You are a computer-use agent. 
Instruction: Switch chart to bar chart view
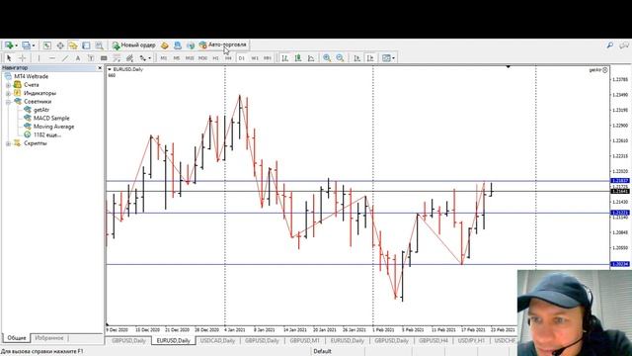tap(285, 58)
